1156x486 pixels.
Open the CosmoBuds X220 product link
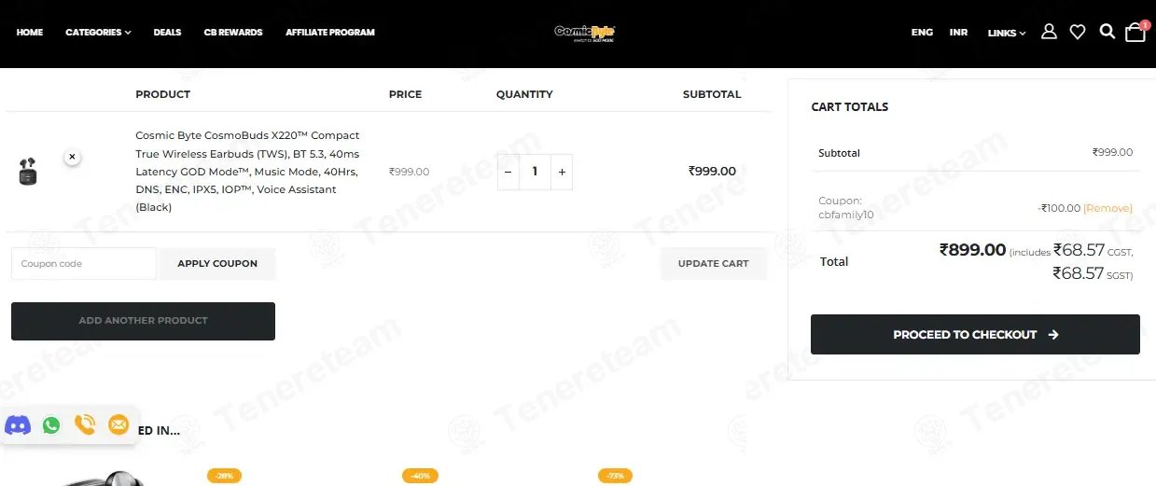247,172
